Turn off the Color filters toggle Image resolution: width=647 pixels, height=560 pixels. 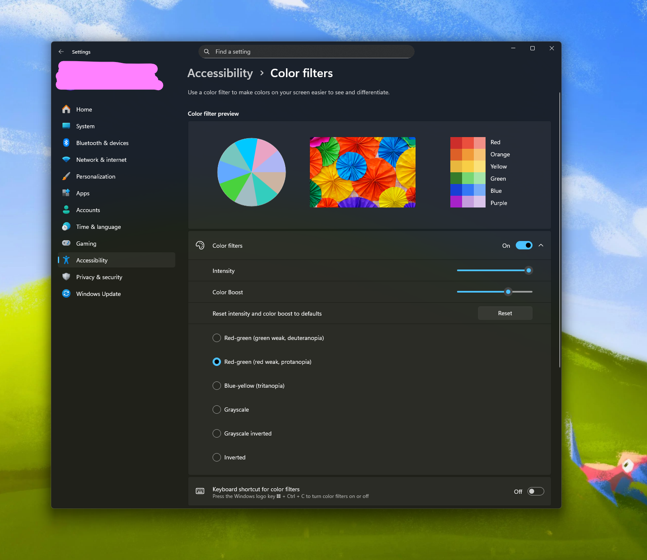pos(524,246)
